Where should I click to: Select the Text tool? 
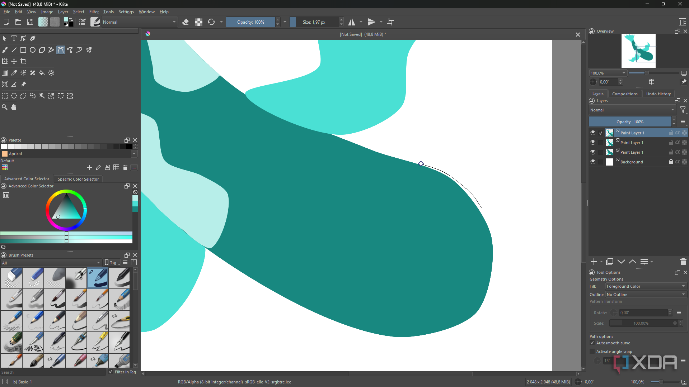14,38
